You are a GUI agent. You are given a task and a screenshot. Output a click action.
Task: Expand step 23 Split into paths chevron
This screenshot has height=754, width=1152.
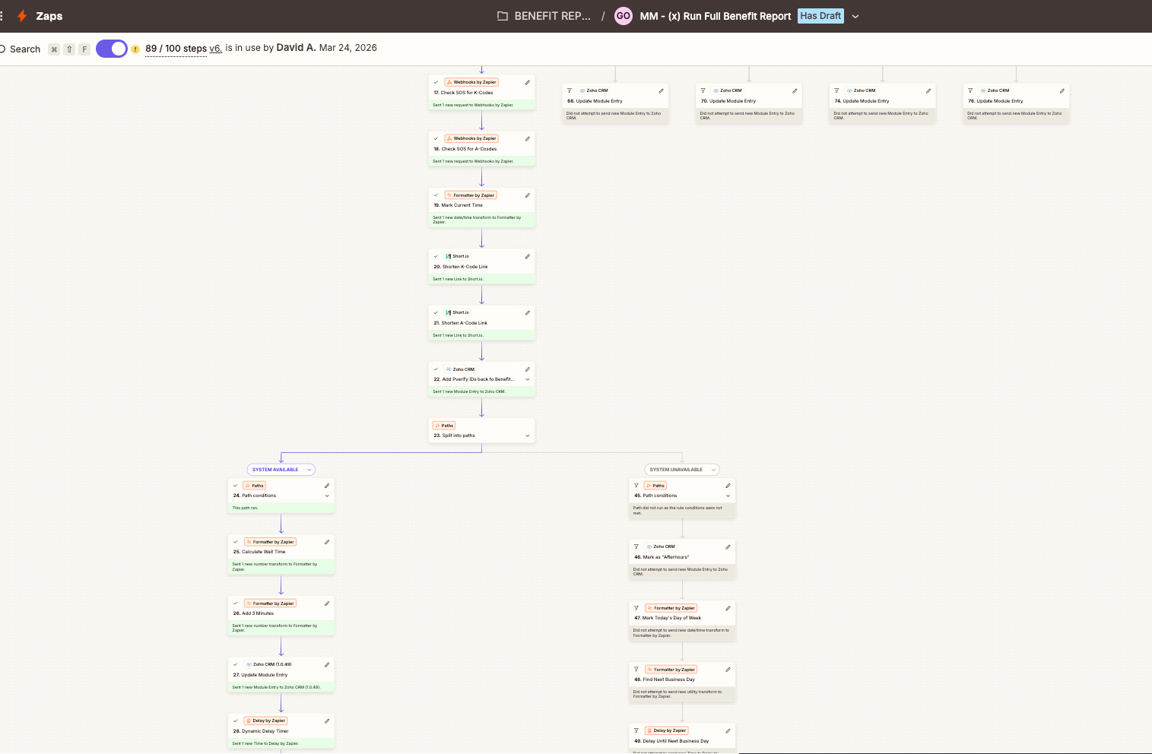pos(527,436)
